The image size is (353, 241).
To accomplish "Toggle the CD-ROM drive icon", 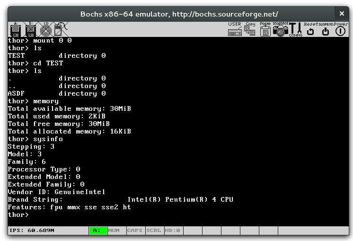I will (x=46, y=29).
